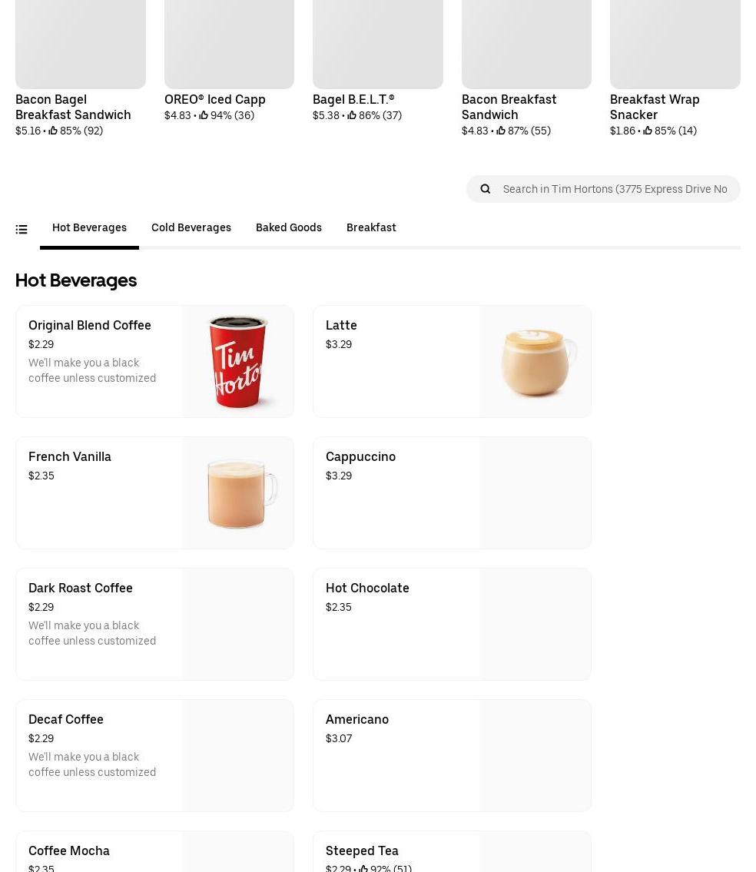
Task: Click the search magnifier icon
Action: click(485, 189)
